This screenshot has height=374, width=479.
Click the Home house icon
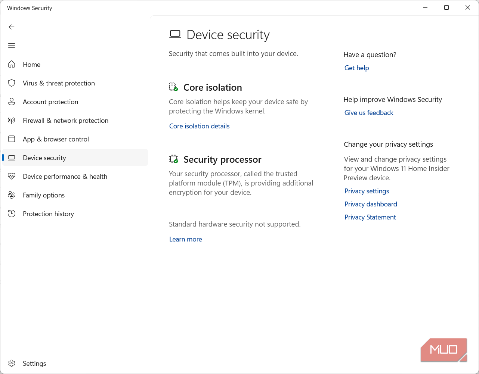click(x=12, y=64)
